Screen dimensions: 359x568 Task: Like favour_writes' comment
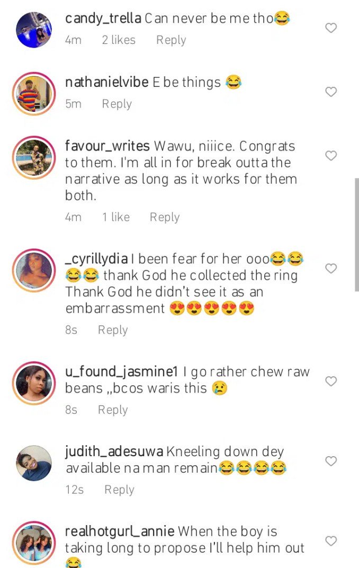coord(331,156)
